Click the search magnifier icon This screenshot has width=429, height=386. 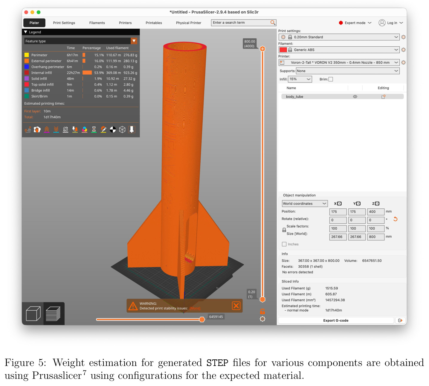[273, 23]
